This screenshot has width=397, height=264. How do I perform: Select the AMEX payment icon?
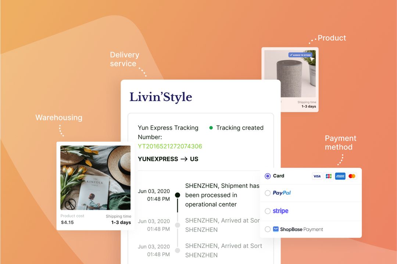tap(340, 176)
